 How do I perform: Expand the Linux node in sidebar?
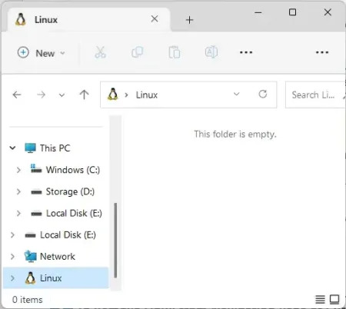pos(12,278)
